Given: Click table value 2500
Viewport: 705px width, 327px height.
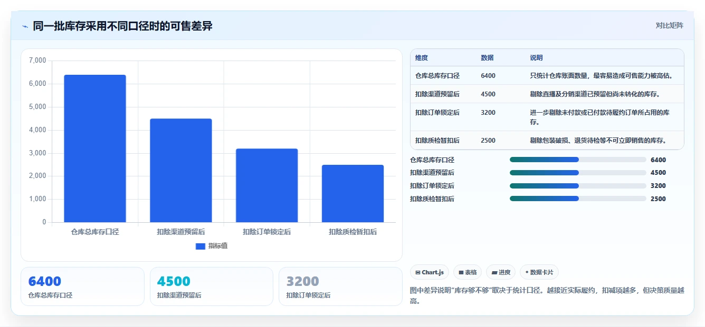Looking at the screenshot, I should click(x=488, y=141).
